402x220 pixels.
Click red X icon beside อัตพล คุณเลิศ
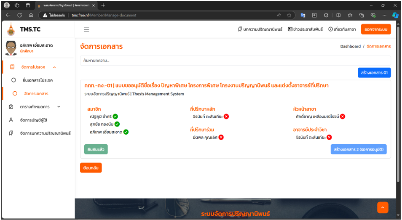click(x=221, y=137)
